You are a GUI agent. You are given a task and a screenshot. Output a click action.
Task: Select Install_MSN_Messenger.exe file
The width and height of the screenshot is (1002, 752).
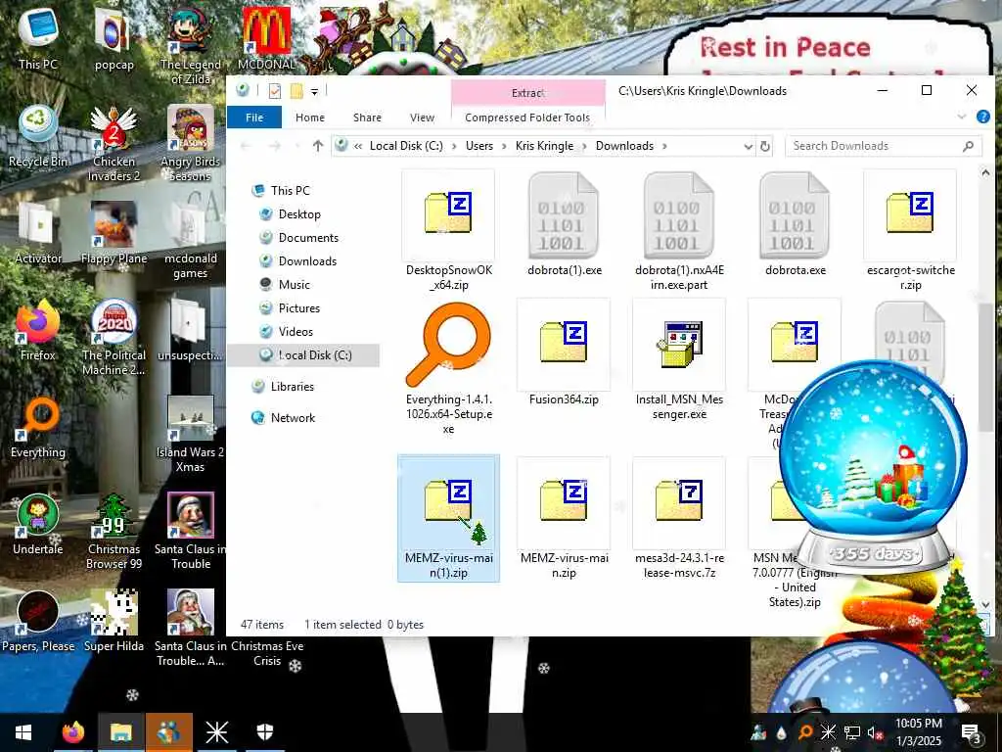(x=679, y=360)
